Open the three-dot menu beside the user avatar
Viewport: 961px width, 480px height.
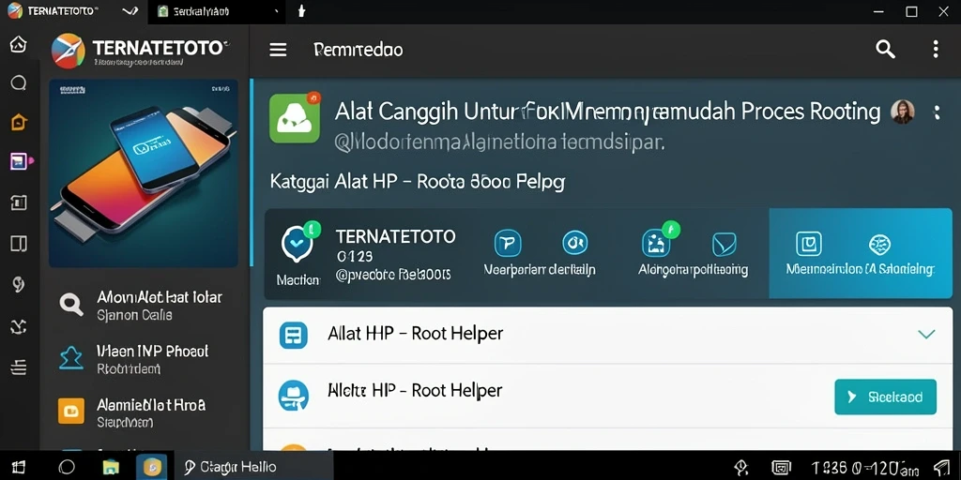point(936,112)
